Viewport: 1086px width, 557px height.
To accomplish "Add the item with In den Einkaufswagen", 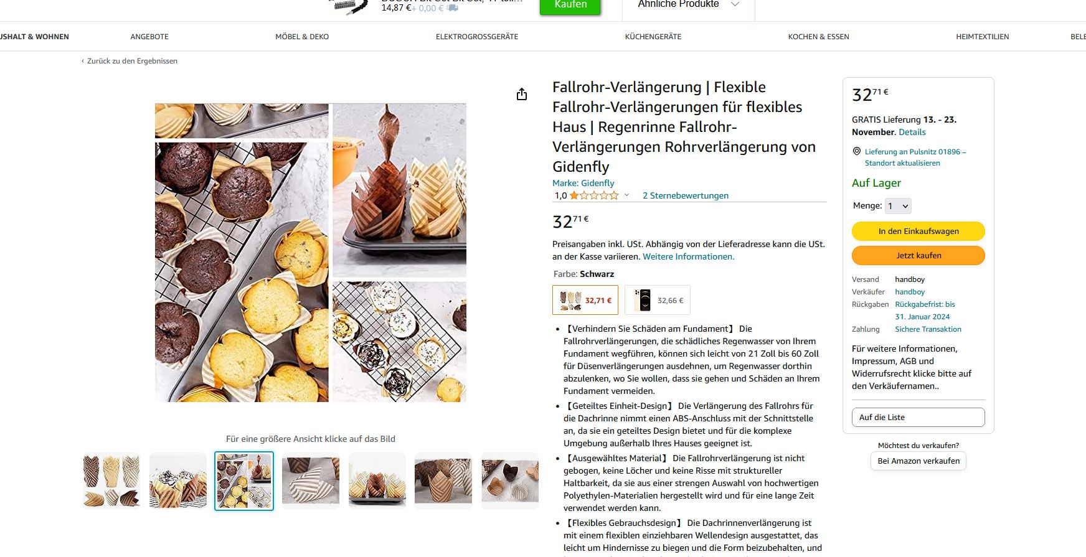I will point(918,231).
